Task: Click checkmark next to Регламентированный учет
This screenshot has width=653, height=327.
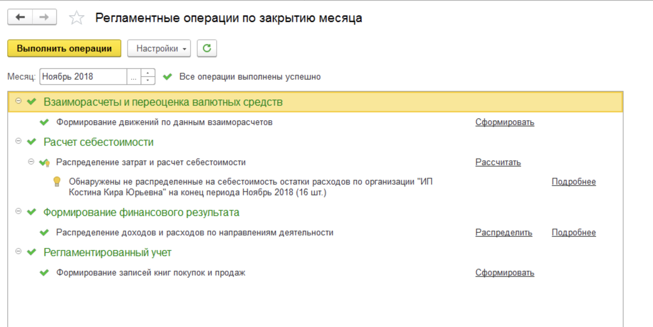Action: (x=31, y=252)
